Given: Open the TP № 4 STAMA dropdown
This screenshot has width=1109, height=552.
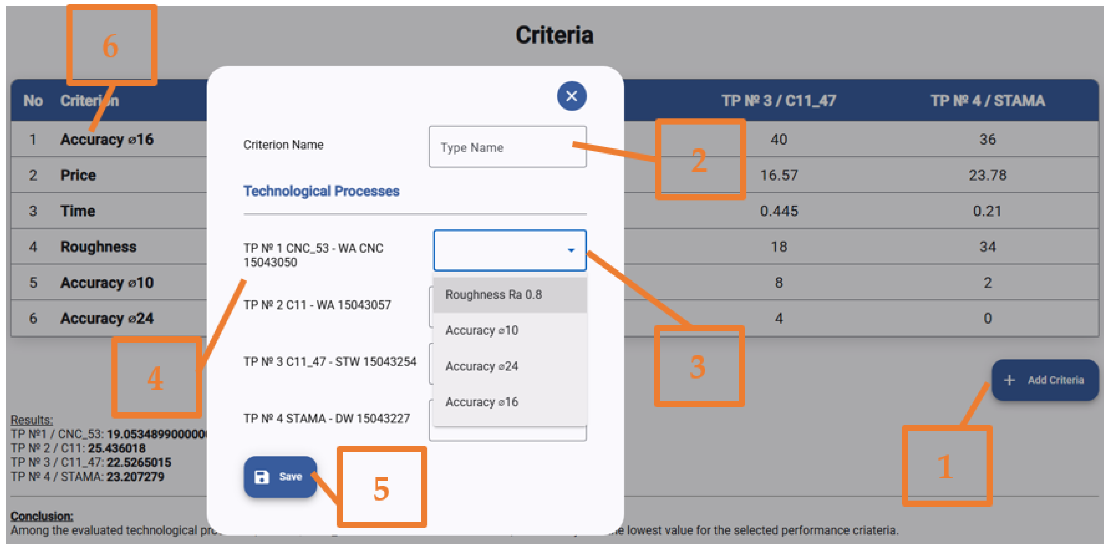Looking at the screenshot, I should pyautogui.click(x=507, y=435).
